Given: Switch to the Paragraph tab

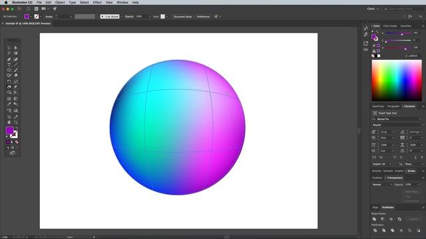Looking at the screenshot, I should 393,106.
